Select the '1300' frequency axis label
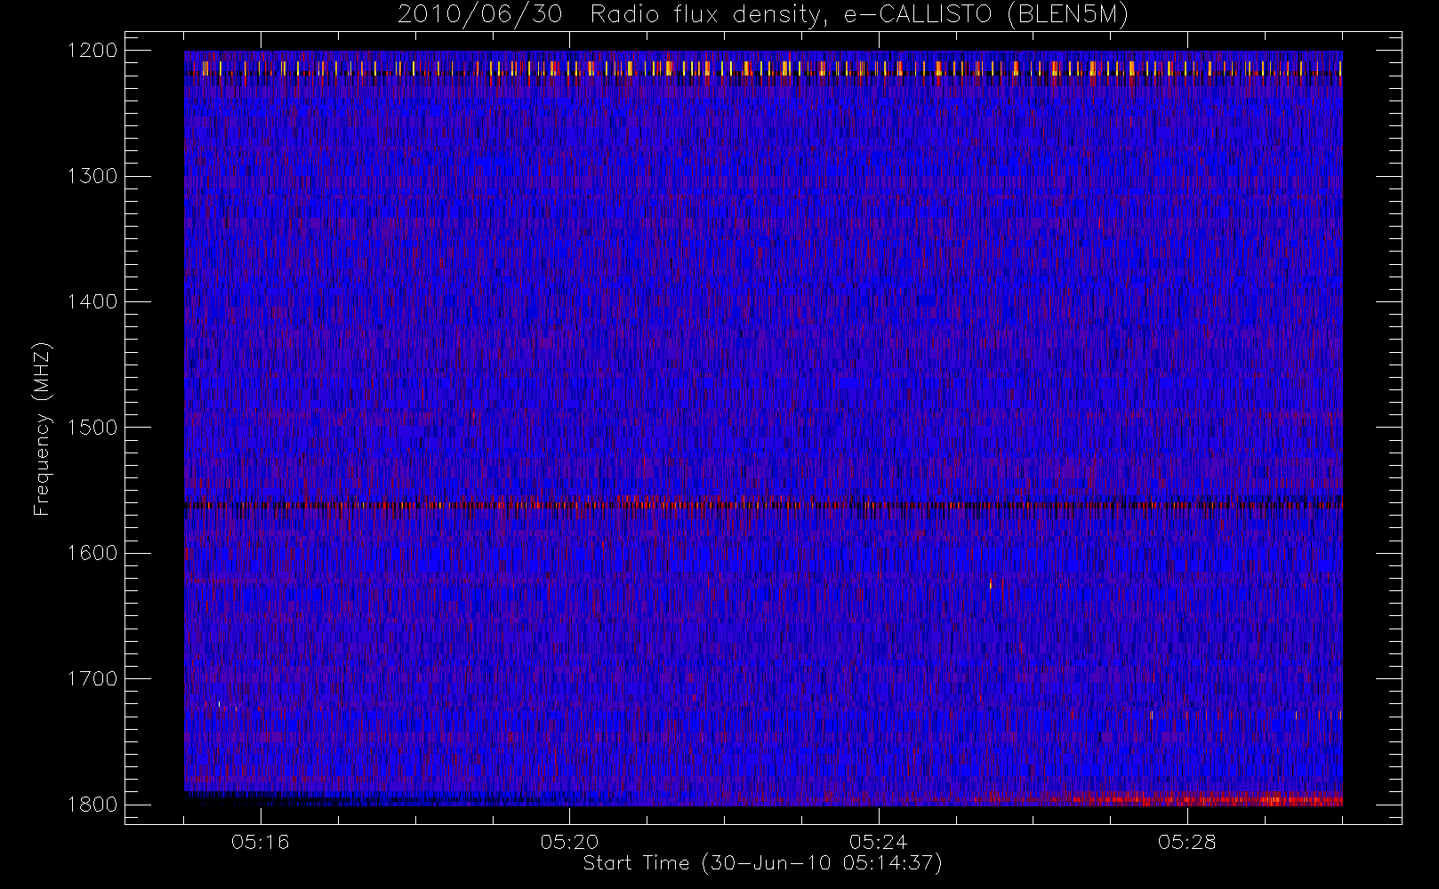The image size is (1439, 889). (x=92, y=176)
